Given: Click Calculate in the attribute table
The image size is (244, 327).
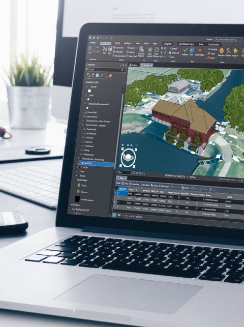Looking at the screenshot, I should coord(134,184).
